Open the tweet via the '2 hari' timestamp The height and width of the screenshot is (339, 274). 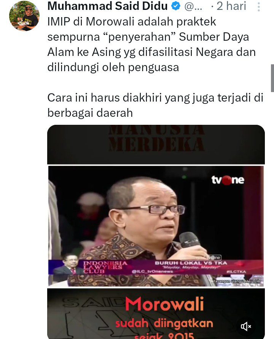[231, 6]
